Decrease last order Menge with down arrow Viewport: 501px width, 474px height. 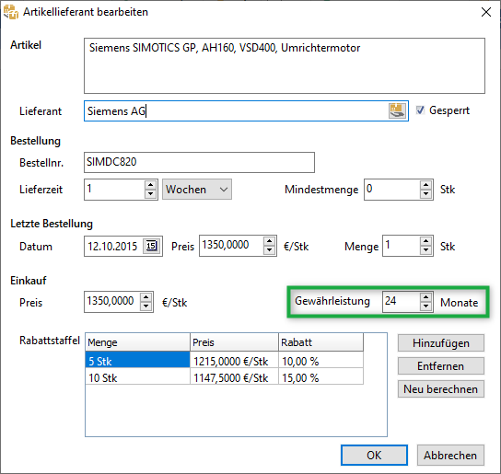pyautogui.click(x=425, y=250)
